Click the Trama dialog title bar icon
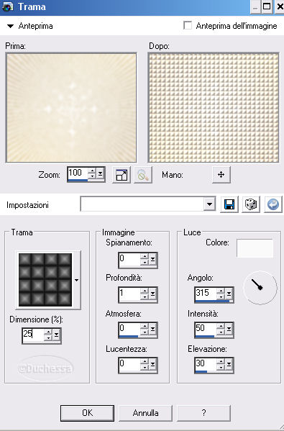Screen dimensions: 284x431 [x=7, y=6]
